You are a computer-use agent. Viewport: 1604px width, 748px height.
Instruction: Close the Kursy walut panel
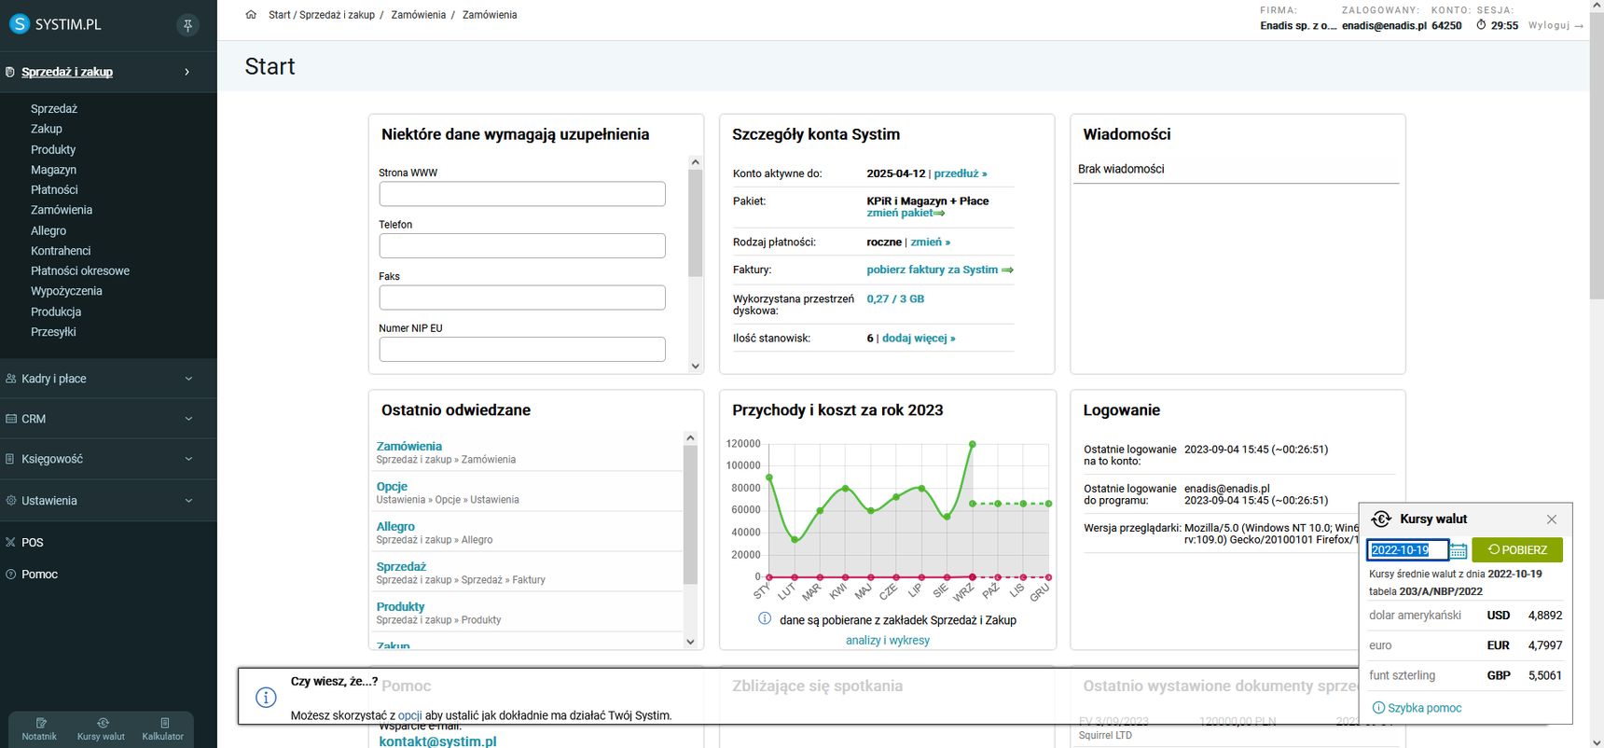pyautogui.click(x=1552, y=519)
